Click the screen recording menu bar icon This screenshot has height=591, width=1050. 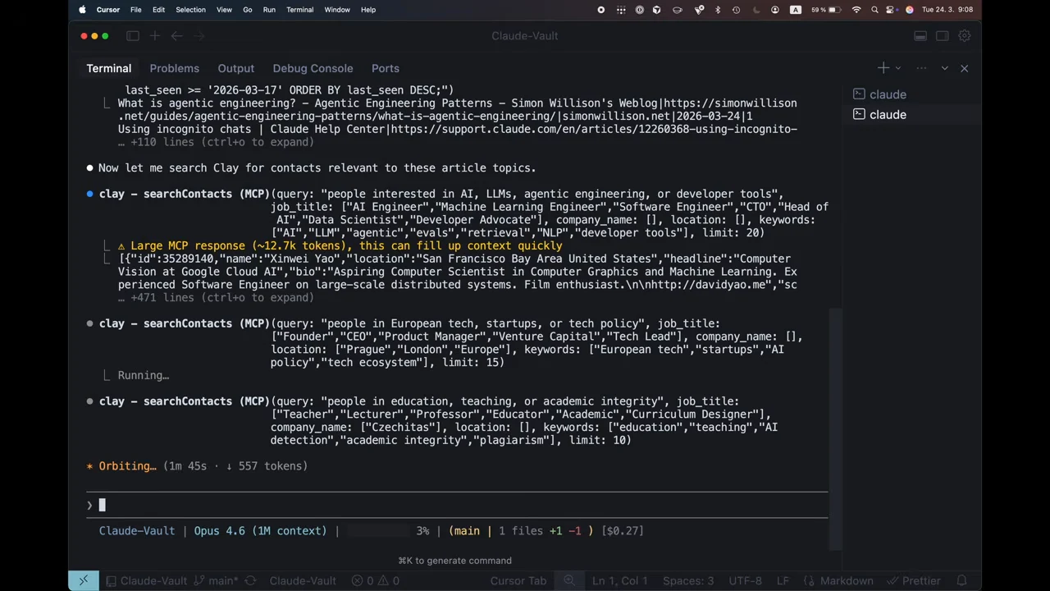601,10
